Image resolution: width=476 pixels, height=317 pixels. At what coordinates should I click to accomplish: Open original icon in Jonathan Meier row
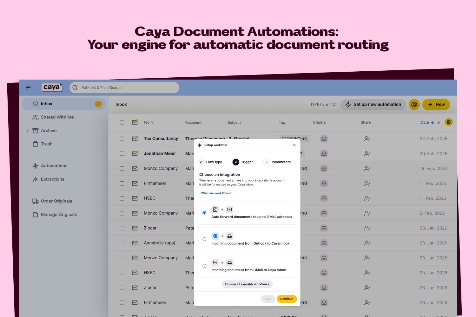click(x=324, y=154)
